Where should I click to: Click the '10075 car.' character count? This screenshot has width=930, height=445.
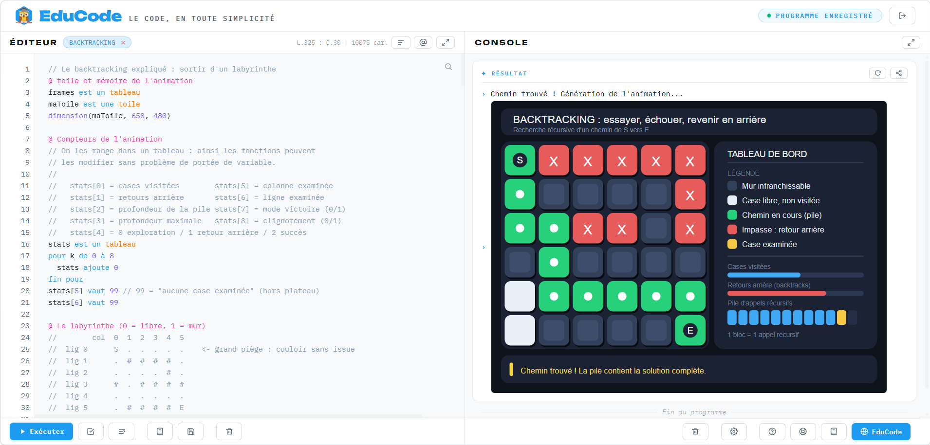(370, 43)
